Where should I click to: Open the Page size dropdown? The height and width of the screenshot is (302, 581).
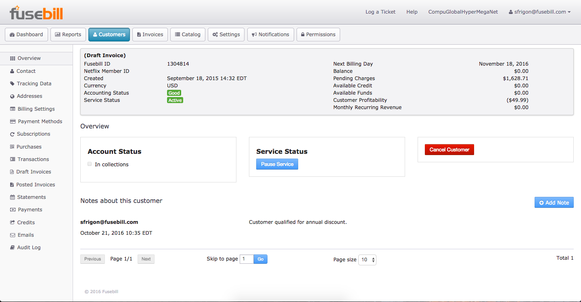click(367, 260)
